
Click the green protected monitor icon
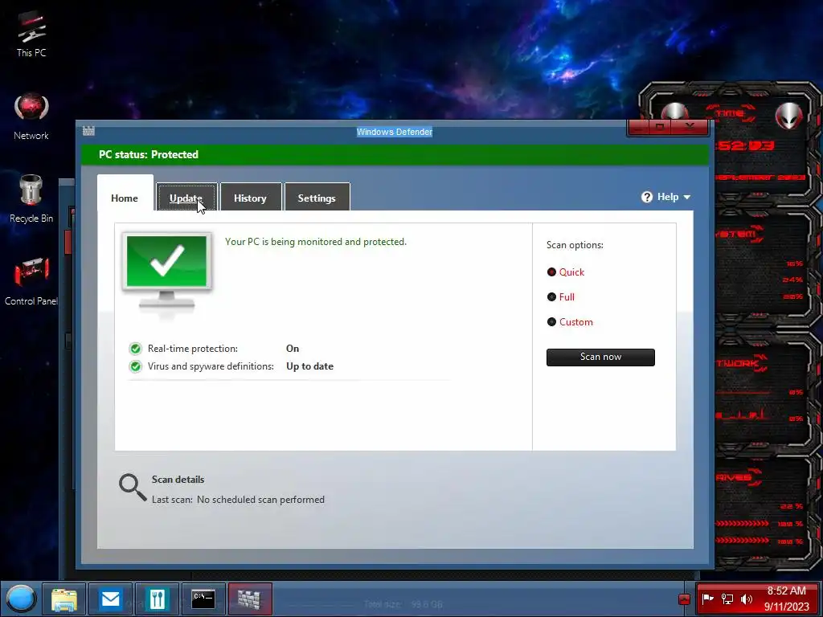pos(167,272)
